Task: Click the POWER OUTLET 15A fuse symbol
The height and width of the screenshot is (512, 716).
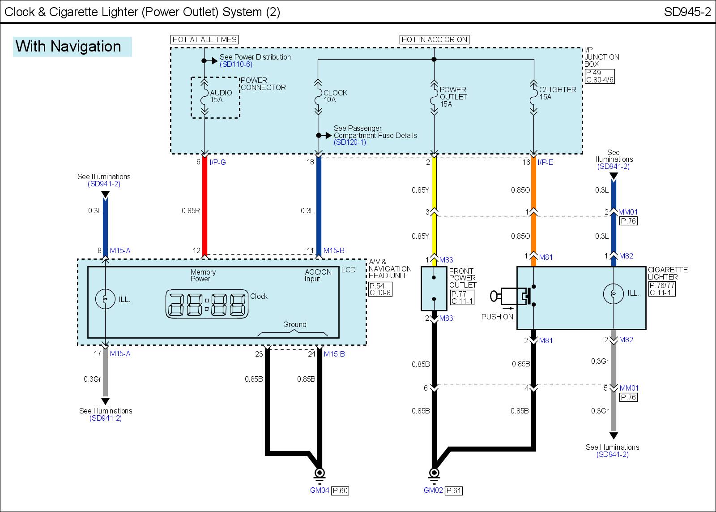Action: 434,97
